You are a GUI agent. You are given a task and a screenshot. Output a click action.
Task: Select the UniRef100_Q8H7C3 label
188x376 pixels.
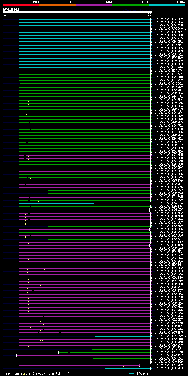[x=169, y=368]
